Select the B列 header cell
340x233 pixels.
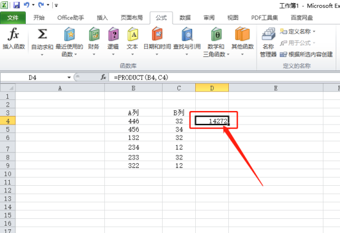(179, 112)
